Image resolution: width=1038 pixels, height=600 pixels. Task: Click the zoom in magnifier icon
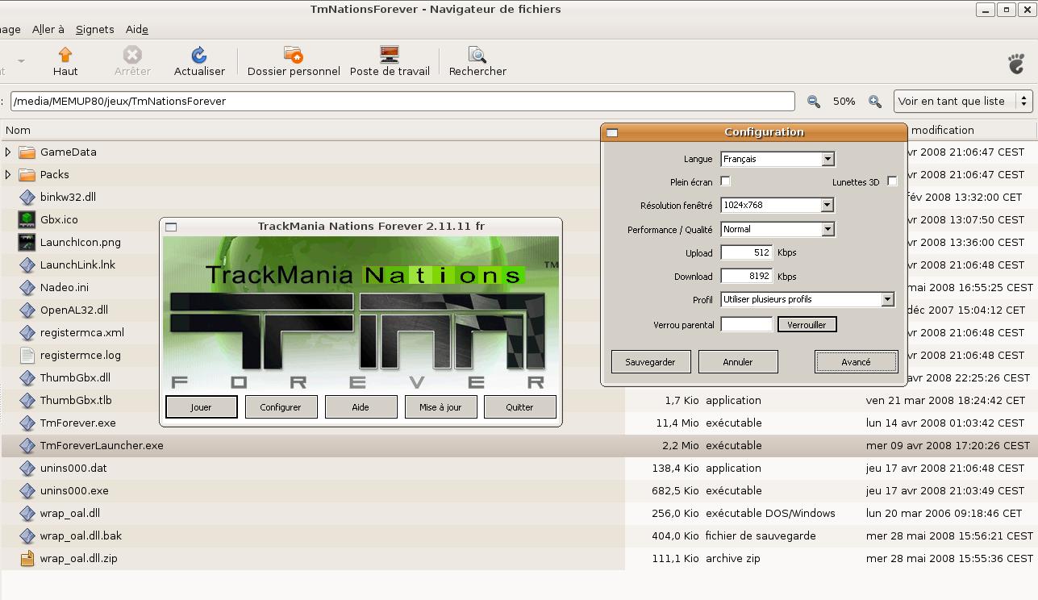tap(875, 101)
